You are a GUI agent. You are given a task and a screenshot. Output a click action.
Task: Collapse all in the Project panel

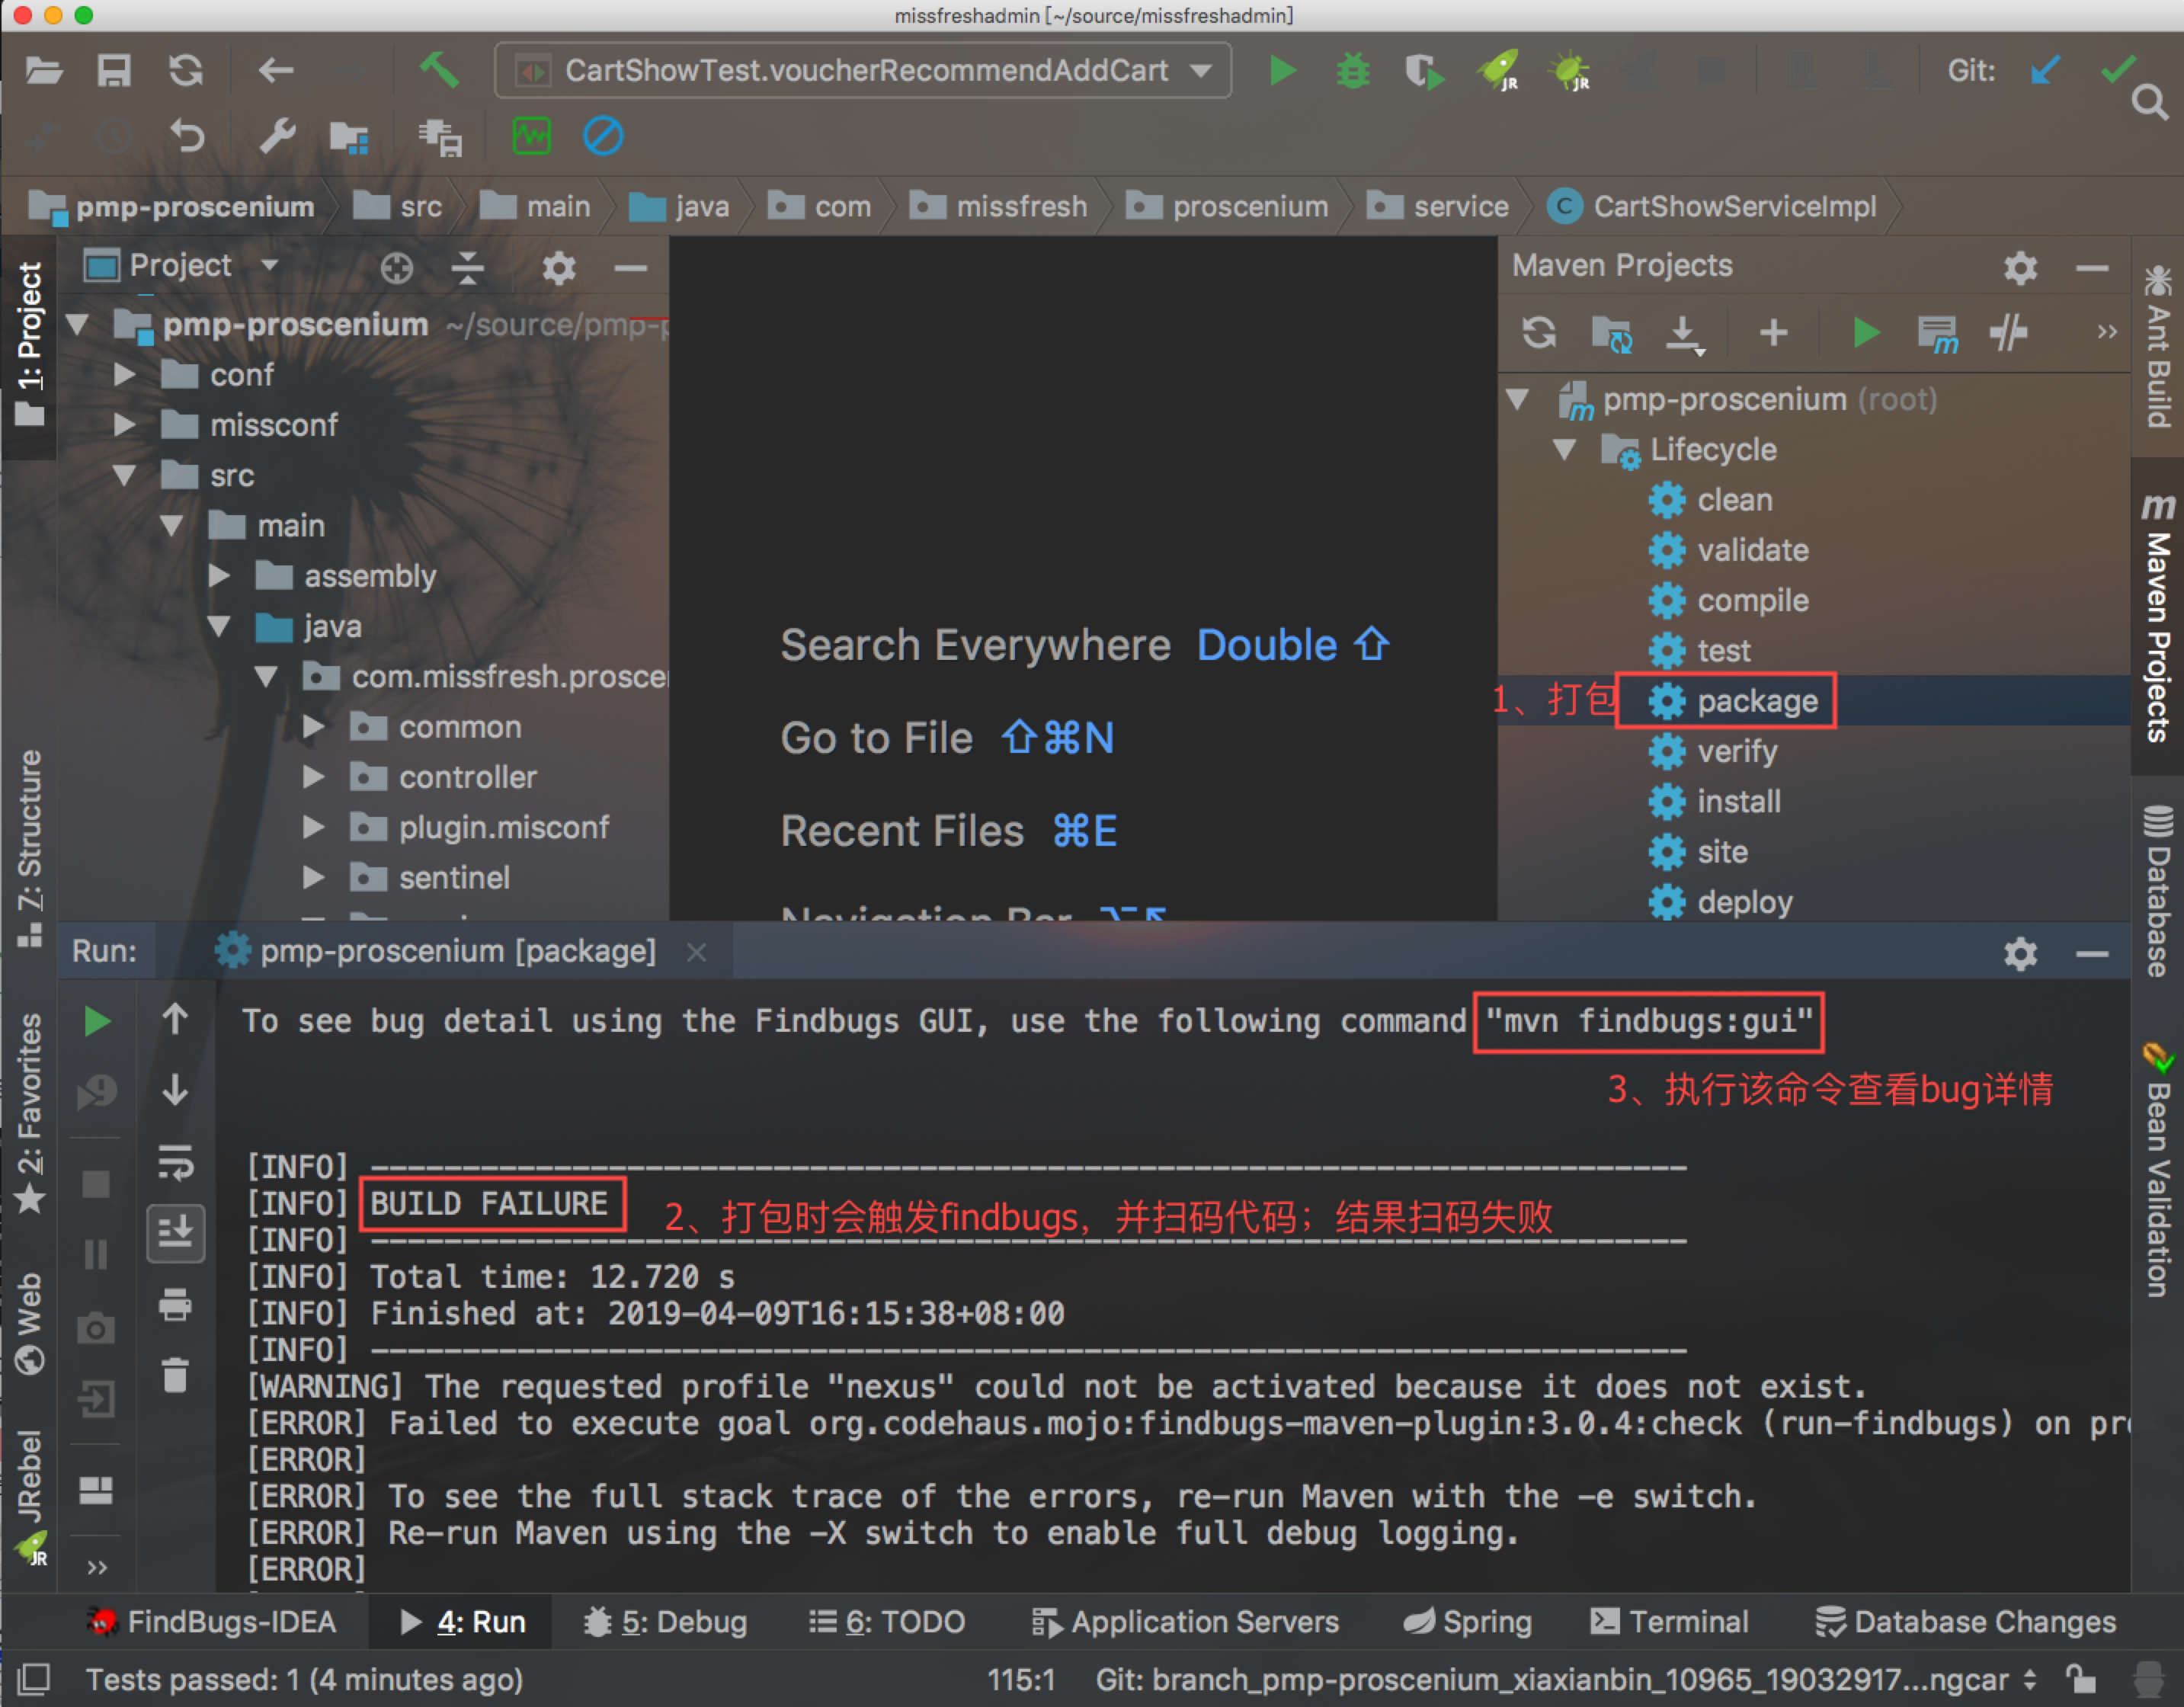click(467, 267)
